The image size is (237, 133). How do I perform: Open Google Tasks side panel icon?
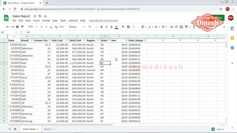pos(232,48)
